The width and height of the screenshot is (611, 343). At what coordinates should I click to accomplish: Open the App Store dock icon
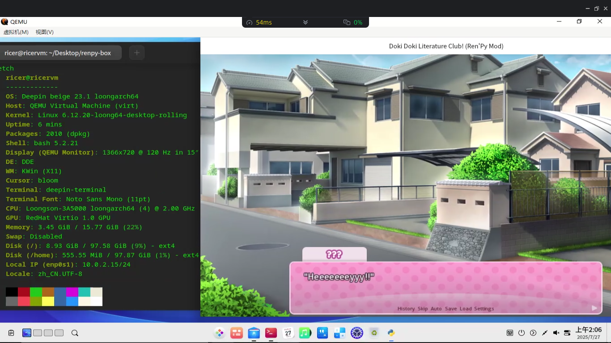(x=254, y=333)
